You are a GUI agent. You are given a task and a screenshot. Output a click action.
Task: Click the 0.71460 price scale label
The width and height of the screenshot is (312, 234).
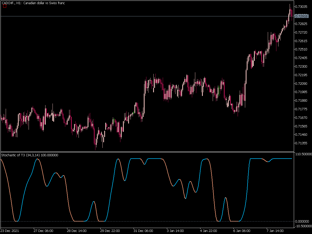click(x=302, y=134)
